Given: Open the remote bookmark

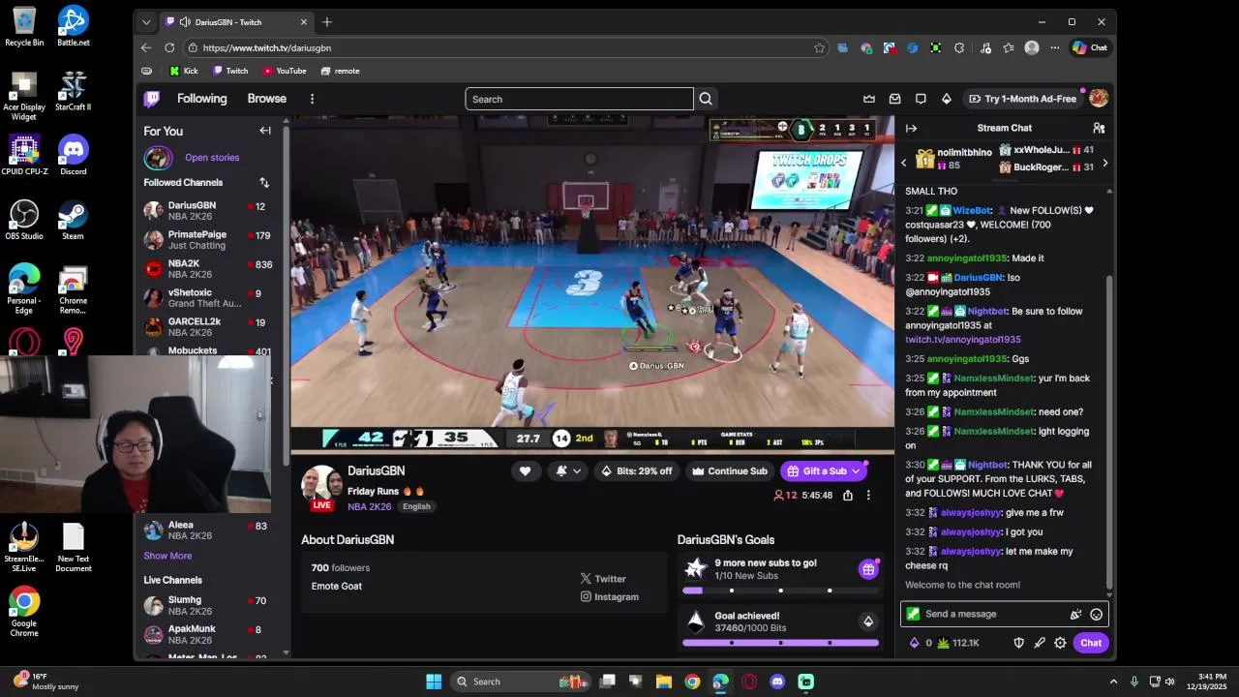Looking at the screenshot, I should 340,71.
